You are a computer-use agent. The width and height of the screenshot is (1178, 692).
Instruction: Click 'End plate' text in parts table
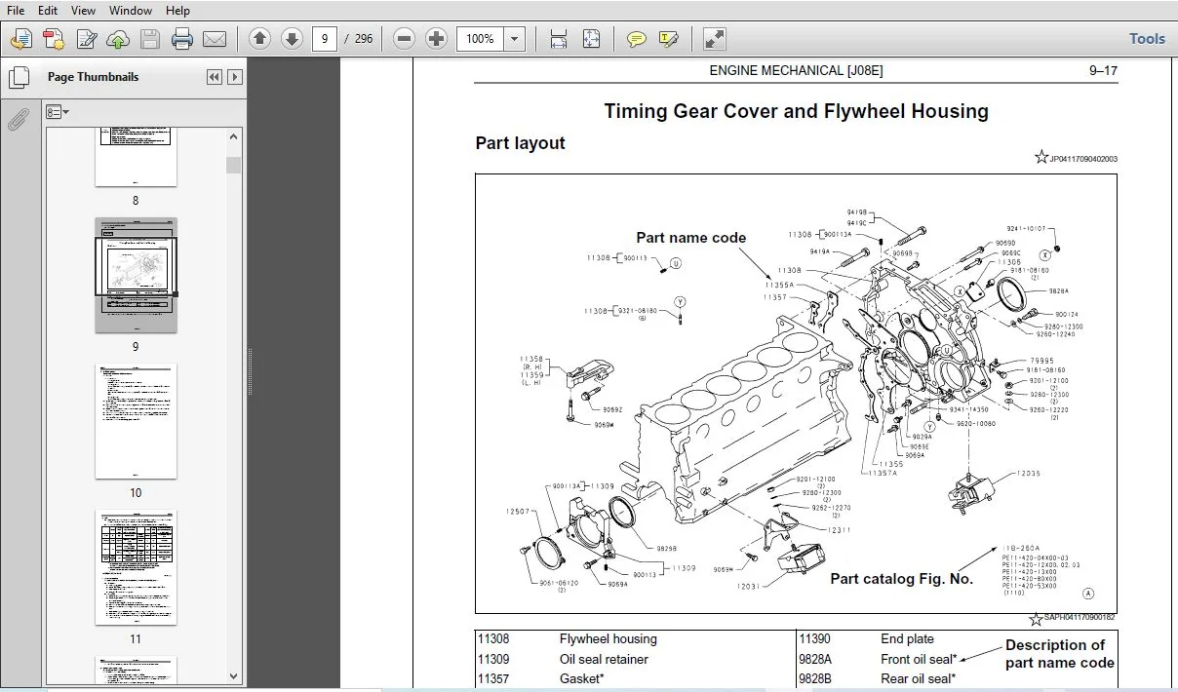pos(907,639)
